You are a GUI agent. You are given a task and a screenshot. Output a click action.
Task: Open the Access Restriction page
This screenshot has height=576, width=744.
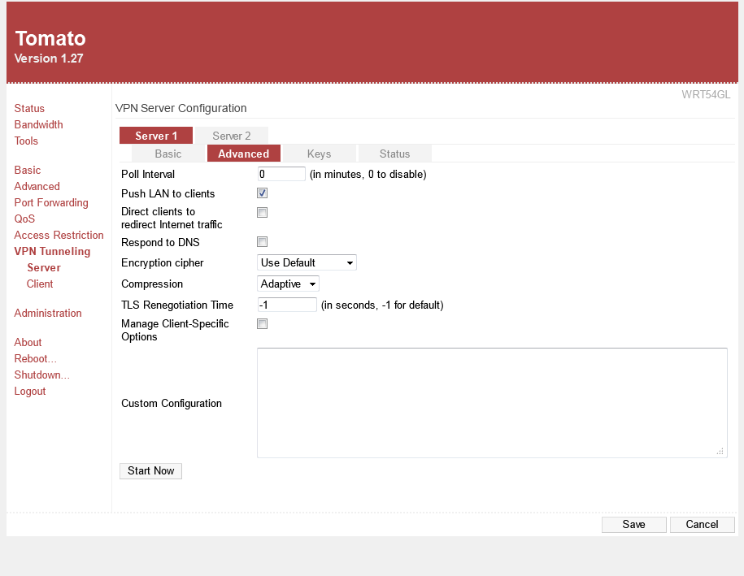[59, 236]
